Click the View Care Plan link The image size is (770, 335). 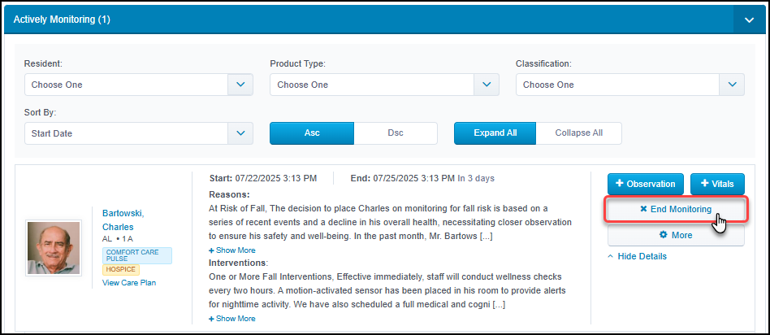(129, 283)
